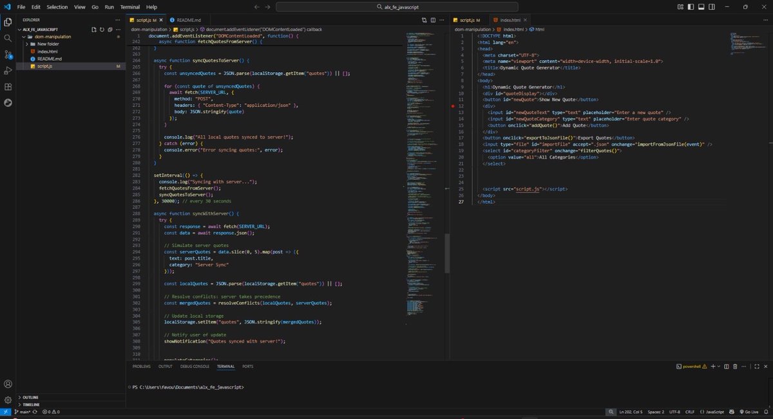Go back using title bar arrow
This screenshot has height=419, width=773.
257,6
